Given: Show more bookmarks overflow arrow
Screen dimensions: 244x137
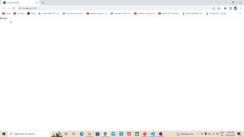Looking at the screenshot, I should 240,14.
